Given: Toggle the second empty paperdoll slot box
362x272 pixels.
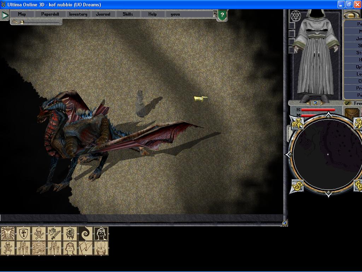Looking at the screenshot, I should tap(292, 34).
